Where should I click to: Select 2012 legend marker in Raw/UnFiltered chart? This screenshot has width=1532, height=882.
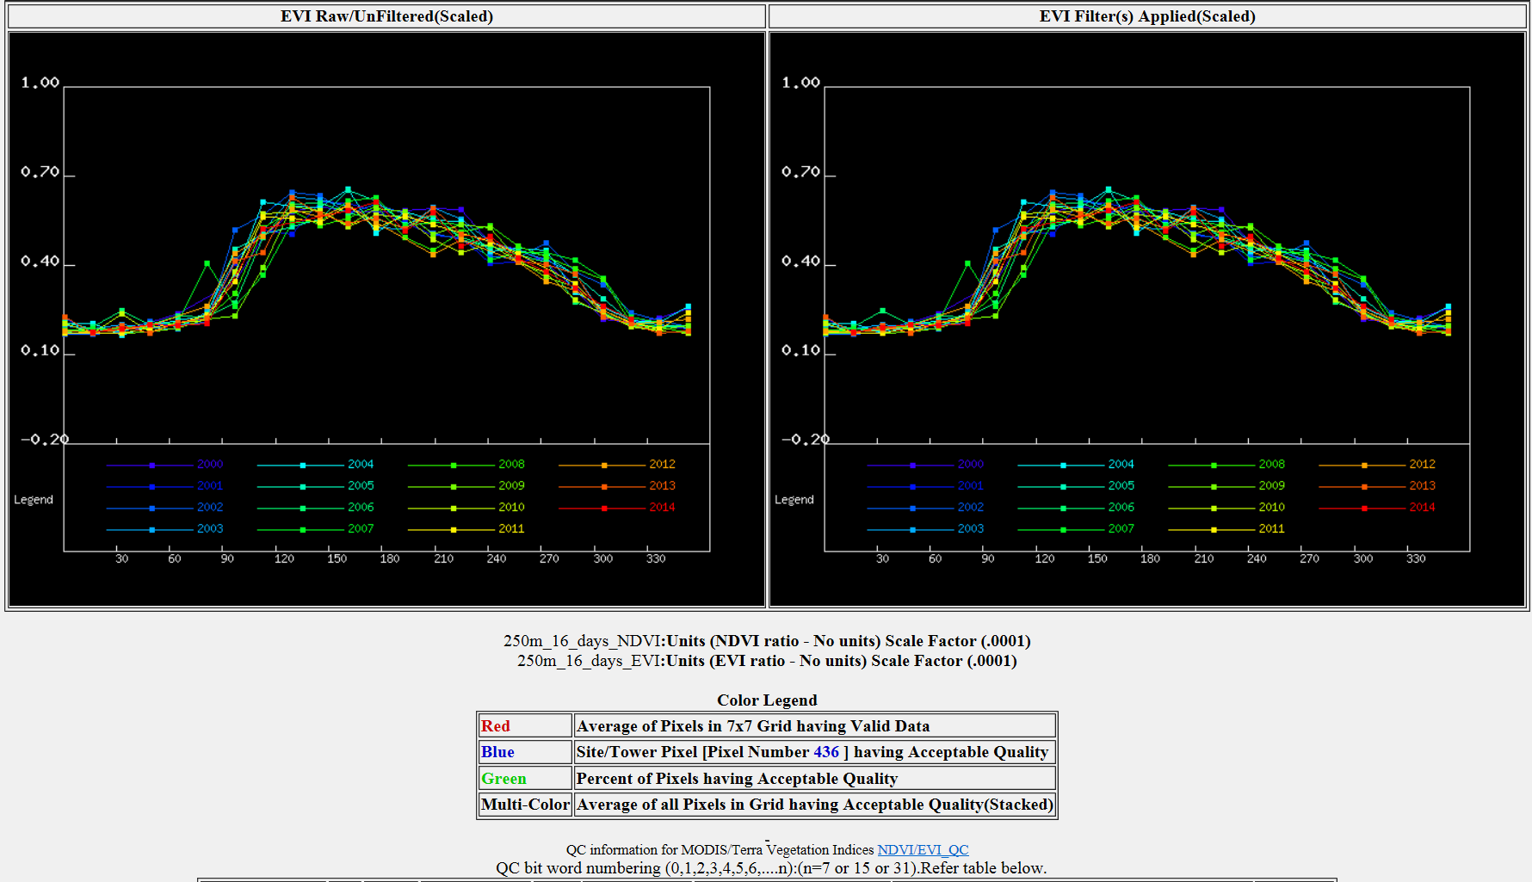pyautogui.click(x=604, y=465)
